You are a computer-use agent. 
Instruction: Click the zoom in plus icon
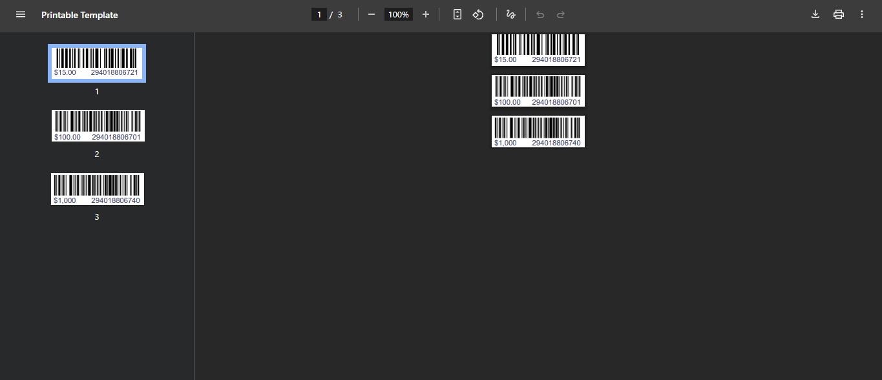click(426, 14)
